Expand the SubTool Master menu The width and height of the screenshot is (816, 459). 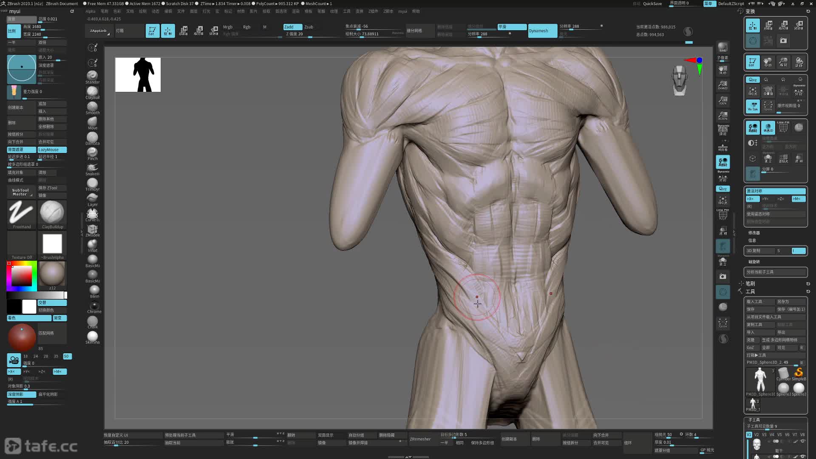[20, 192]
